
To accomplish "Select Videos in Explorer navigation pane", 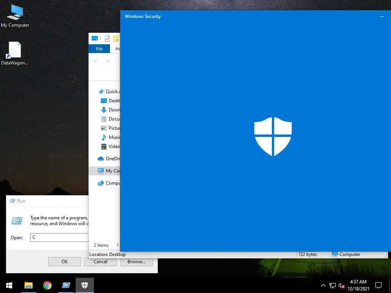I will pyautogui.click(x=110, y=146).
